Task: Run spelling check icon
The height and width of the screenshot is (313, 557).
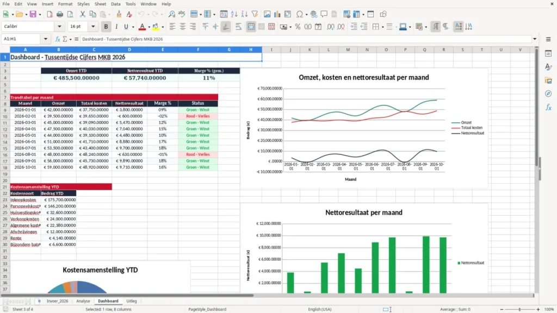Action: coord(182,14)
